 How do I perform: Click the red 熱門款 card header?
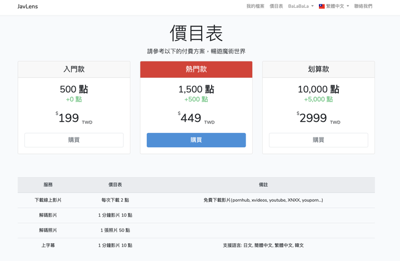[x=196, y=69]
